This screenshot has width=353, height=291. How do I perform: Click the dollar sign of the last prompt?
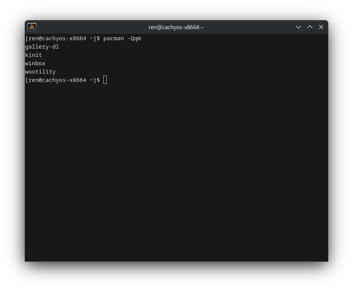coord(98,80)
